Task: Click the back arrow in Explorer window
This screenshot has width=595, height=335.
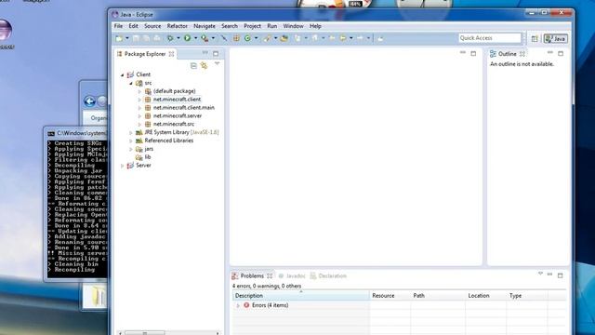Action: point(89,101)
